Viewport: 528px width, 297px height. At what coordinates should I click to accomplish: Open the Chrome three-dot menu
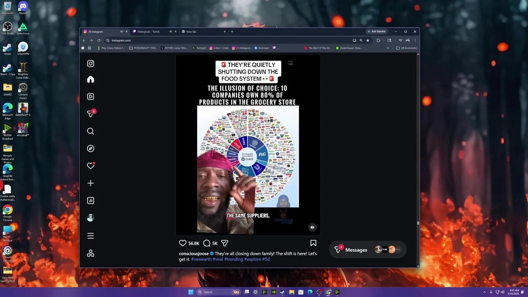[415, 40]
